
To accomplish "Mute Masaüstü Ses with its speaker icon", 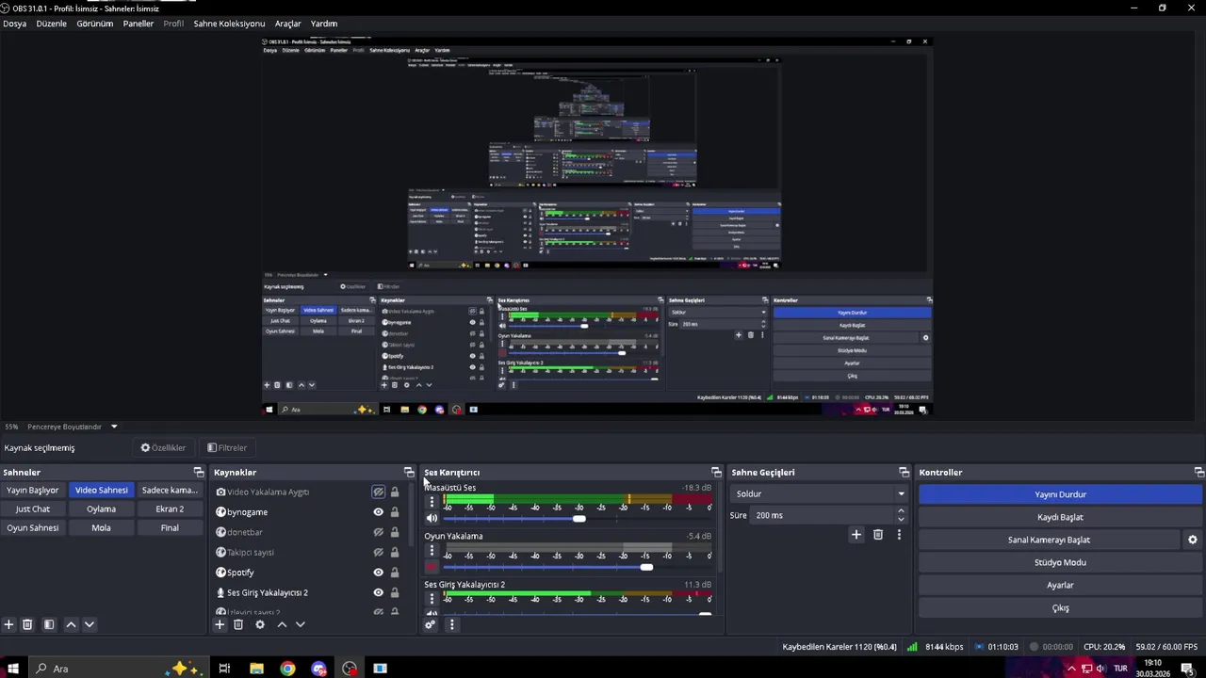I will [x=432, y=518].
